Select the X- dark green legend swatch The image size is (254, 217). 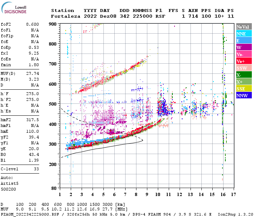pyautogui.click(x=244, y=75)
